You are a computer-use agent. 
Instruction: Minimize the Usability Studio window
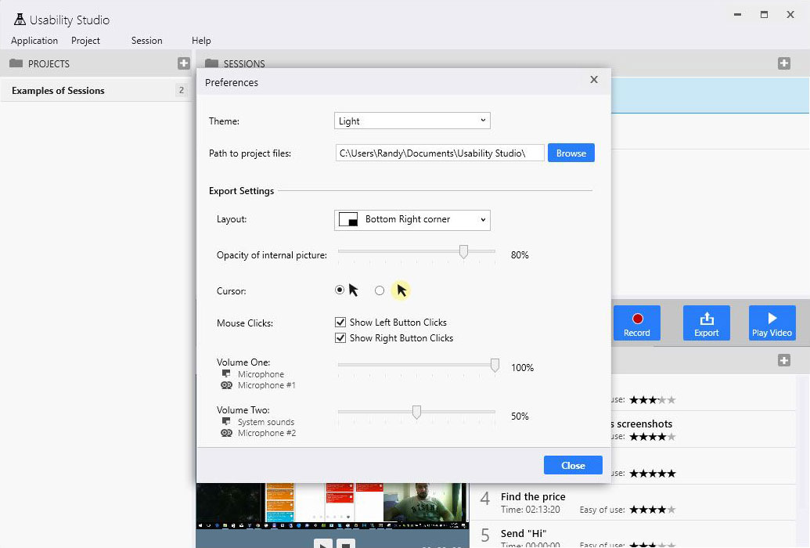pos(738,14)
